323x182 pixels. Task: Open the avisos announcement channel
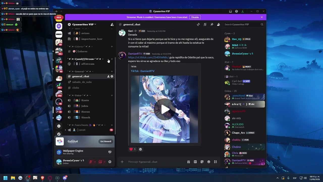pos(91,33)
